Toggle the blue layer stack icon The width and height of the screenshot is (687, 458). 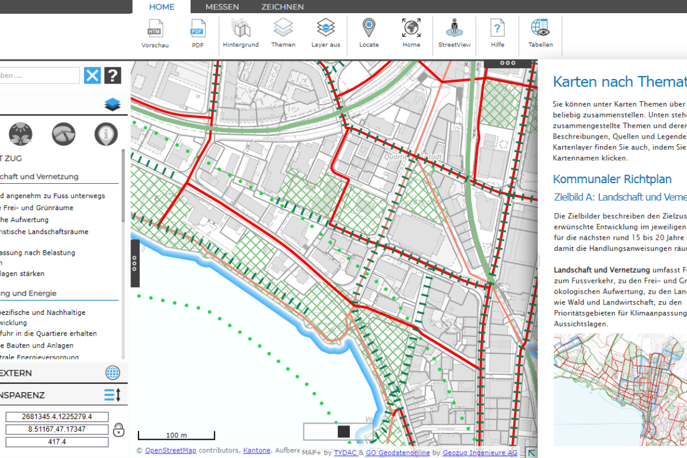(113, 105)
